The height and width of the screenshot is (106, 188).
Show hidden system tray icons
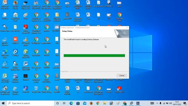point(157,103)
